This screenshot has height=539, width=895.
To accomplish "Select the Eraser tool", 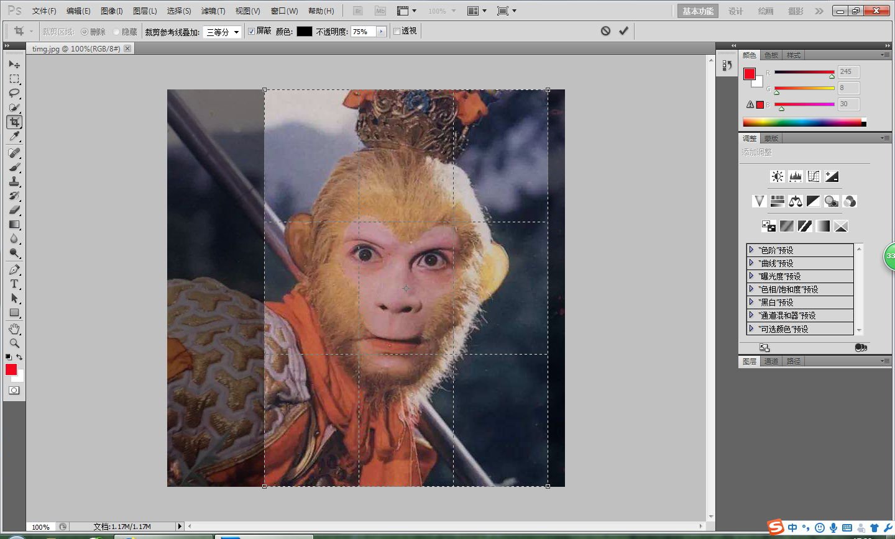I will pyautogui.click(x=14, y=210).
